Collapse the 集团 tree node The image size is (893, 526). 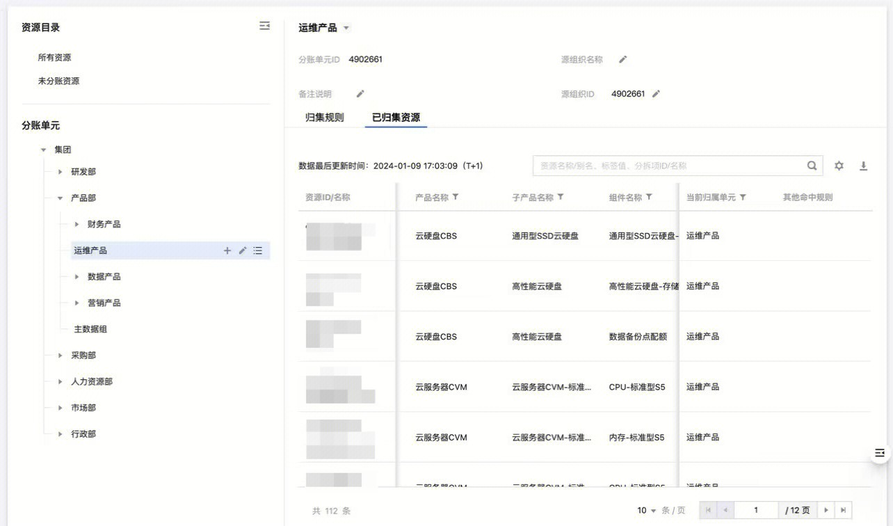tap(43, 150)
